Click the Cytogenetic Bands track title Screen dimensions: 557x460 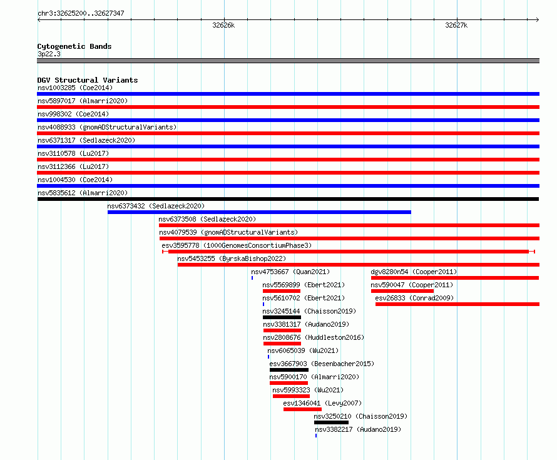[x=74, y=46]
